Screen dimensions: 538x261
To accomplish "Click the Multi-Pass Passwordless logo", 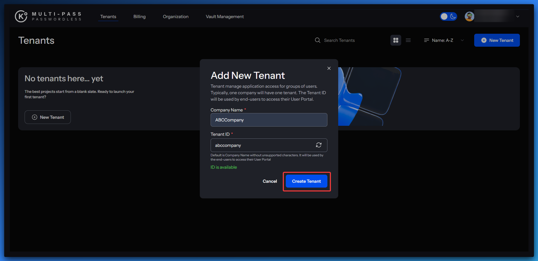I will coord(48,16).
